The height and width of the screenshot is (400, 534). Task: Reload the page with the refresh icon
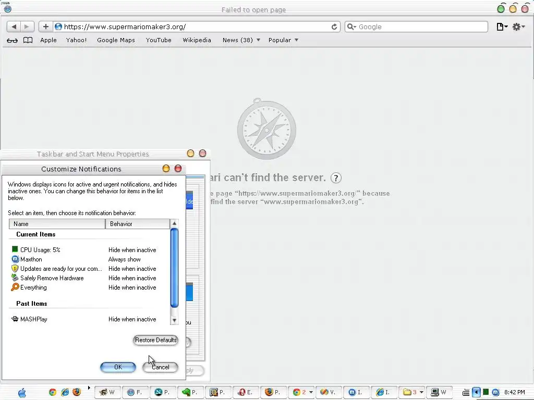[334, 27]
